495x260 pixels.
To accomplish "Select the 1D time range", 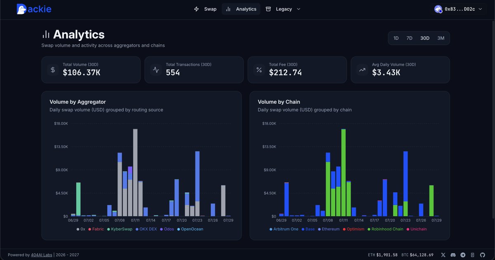I will tap(396, 38).
